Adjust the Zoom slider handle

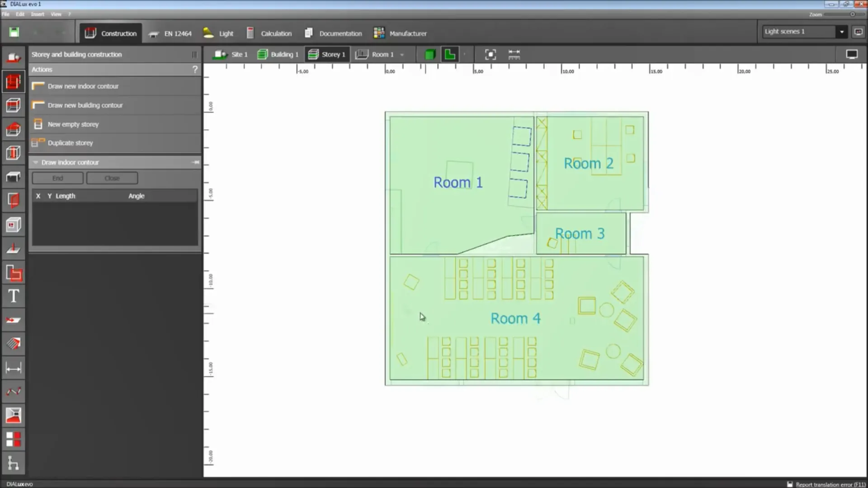coord(852,14)
